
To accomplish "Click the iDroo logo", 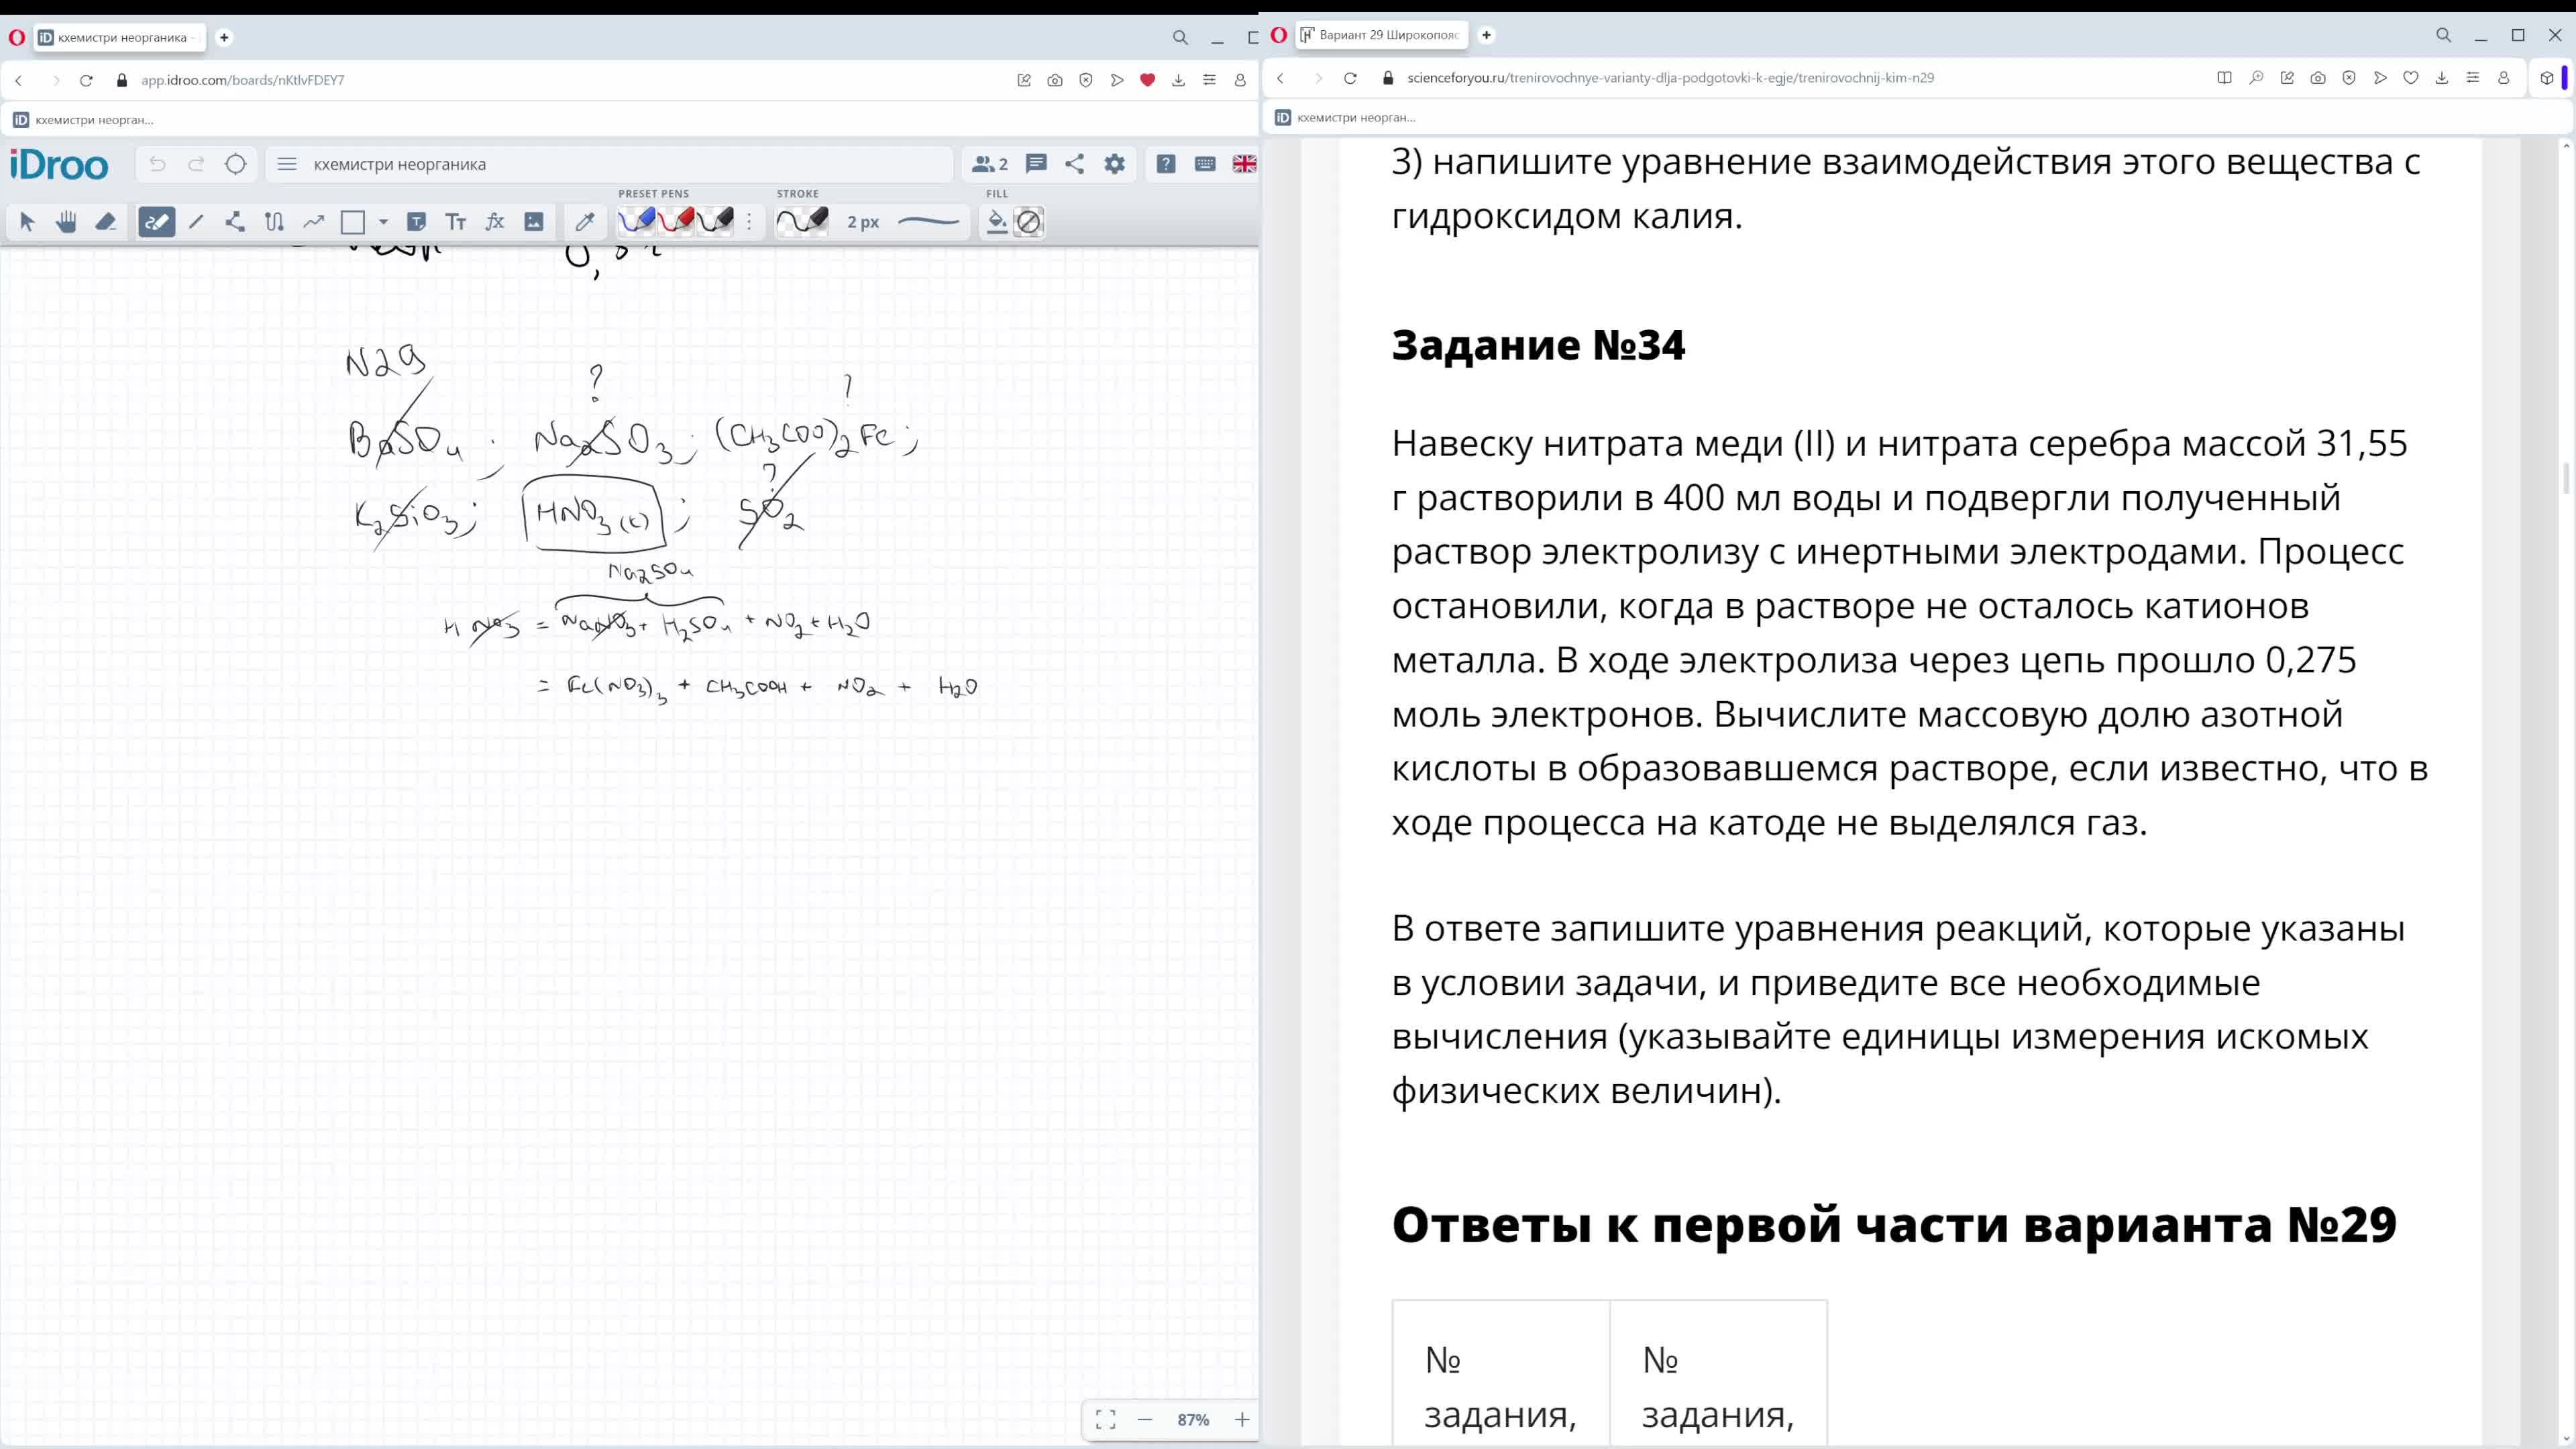I will (x=58, y=164).
